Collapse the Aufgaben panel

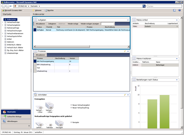point(128,20)
